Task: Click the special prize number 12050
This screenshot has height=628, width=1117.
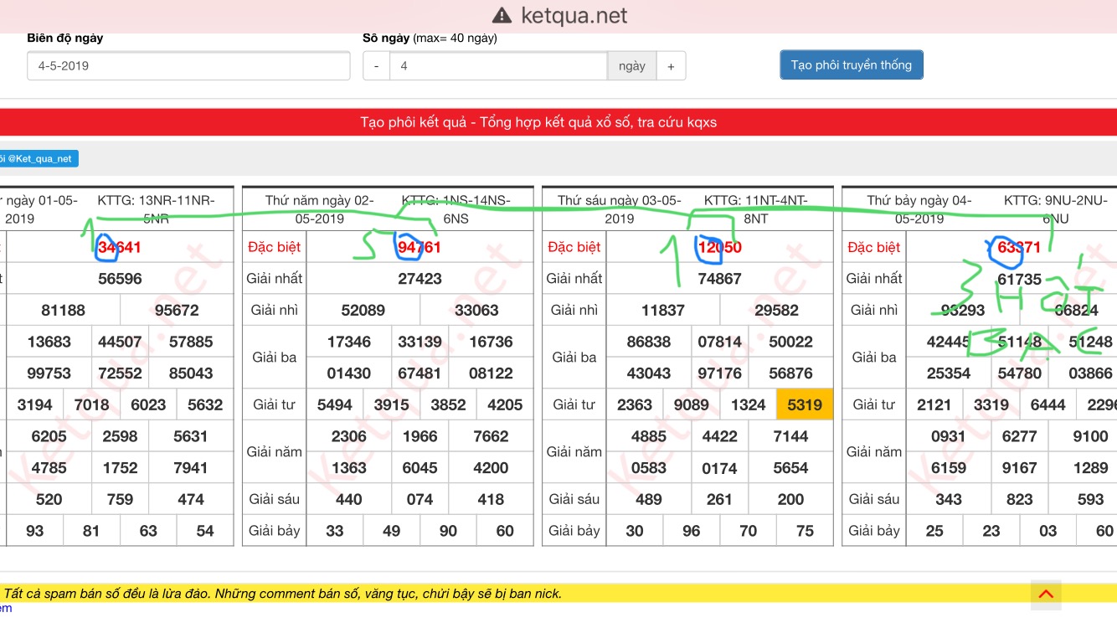Action: 719,247
